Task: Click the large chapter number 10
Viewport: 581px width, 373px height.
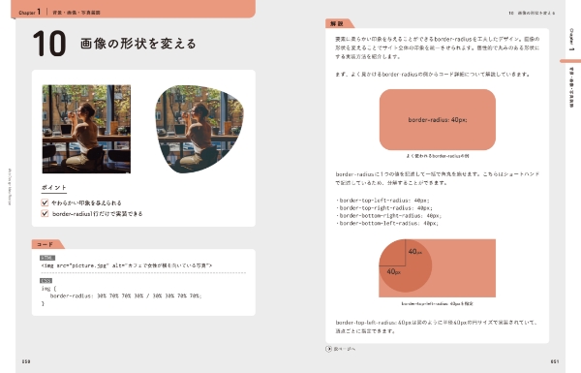Action: (x=49, y=44)
